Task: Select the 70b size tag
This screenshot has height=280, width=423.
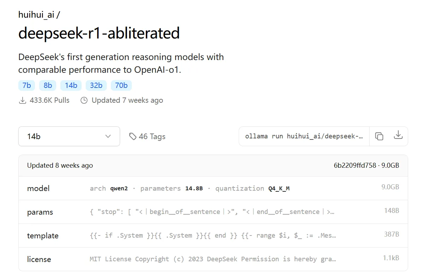Action: tap(121, 85)
